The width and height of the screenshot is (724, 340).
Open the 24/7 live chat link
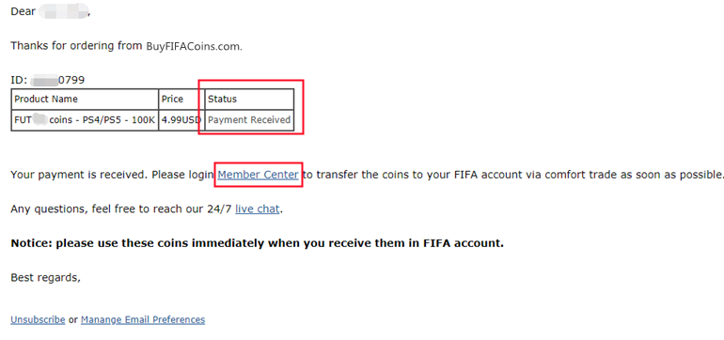pyautogui.click(x=258, y=209)
